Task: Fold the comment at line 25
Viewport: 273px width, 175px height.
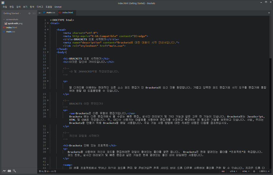Action: coord(48,101)
